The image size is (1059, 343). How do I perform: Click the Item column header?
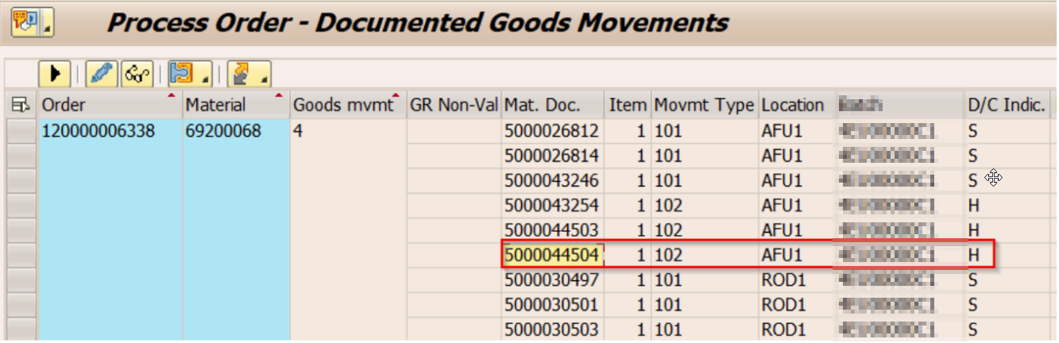point(628,105)
